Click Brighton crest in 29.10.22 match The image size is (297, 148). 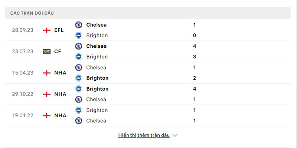pos(78,89)
